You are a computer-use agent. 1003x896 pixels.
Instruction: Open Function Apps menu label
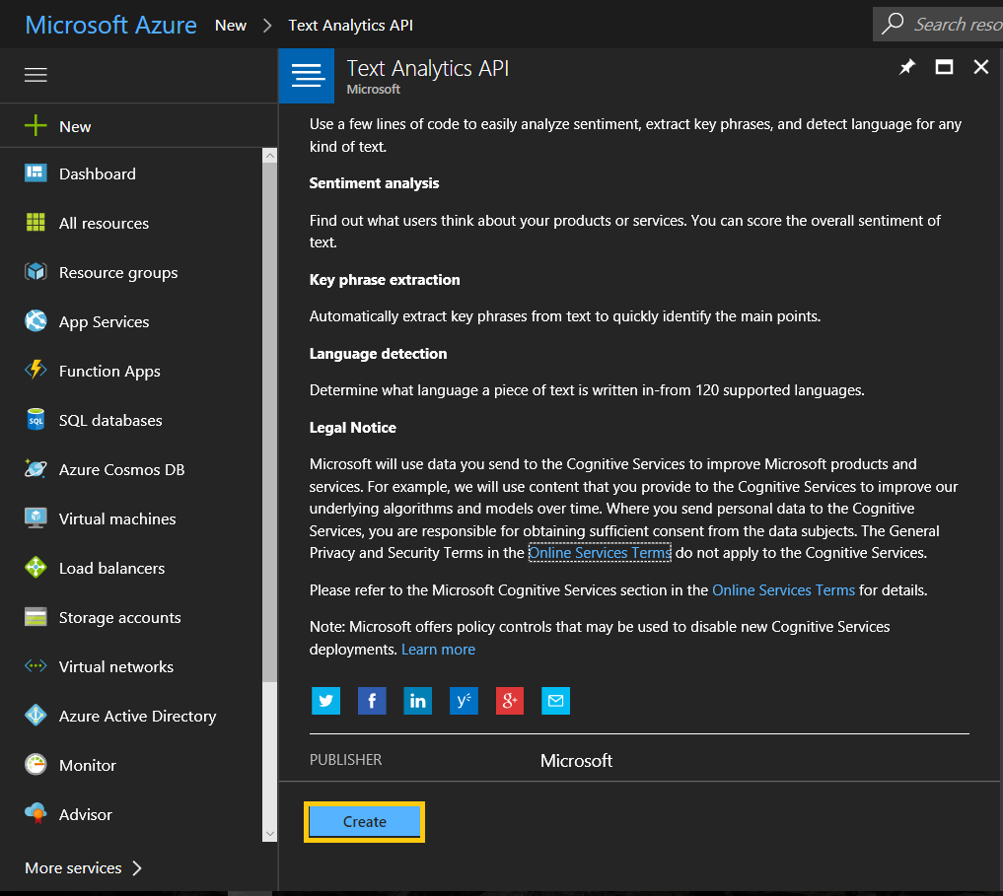(x=109, y=372)
